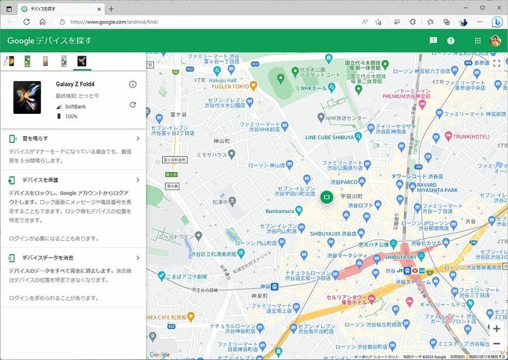Switch to the first phone device tab
Image resolution: width=508 pixels, height=360 pixels.
9,61
